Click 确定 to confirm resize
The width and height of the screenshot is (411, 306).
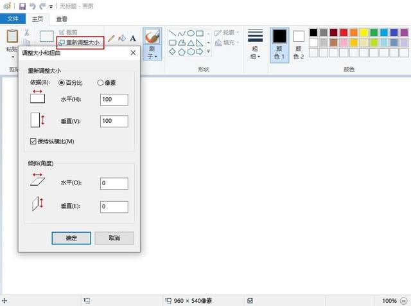(x=71, y=238)
